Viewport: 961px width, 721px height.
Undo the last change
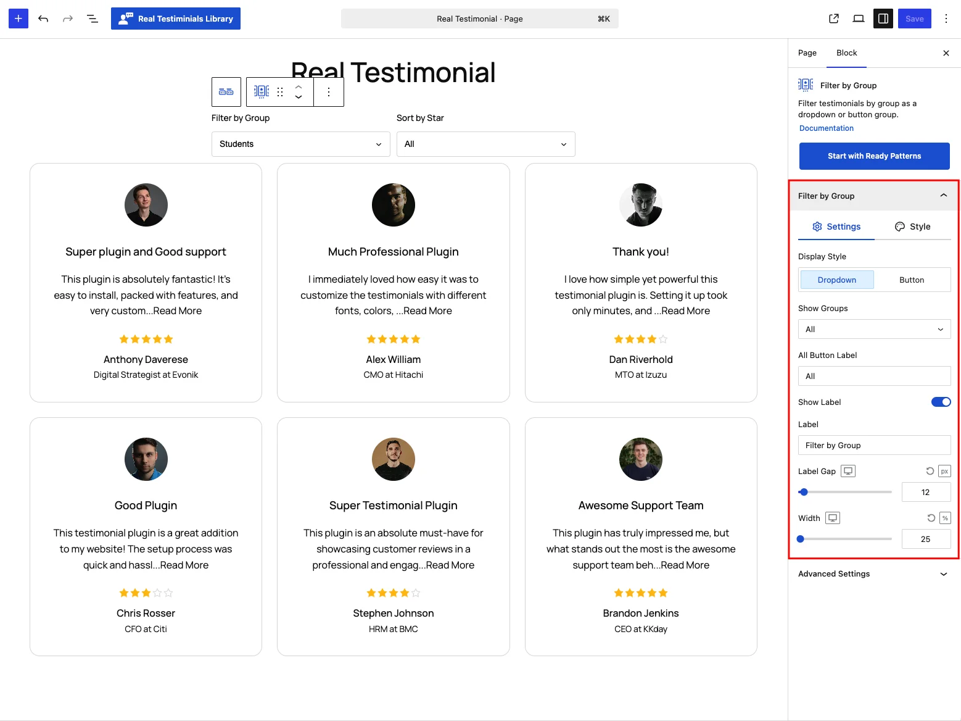pos(43,19)
